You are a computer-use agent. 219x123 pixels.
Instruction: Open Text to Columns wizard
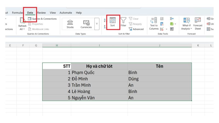(154, 24)
